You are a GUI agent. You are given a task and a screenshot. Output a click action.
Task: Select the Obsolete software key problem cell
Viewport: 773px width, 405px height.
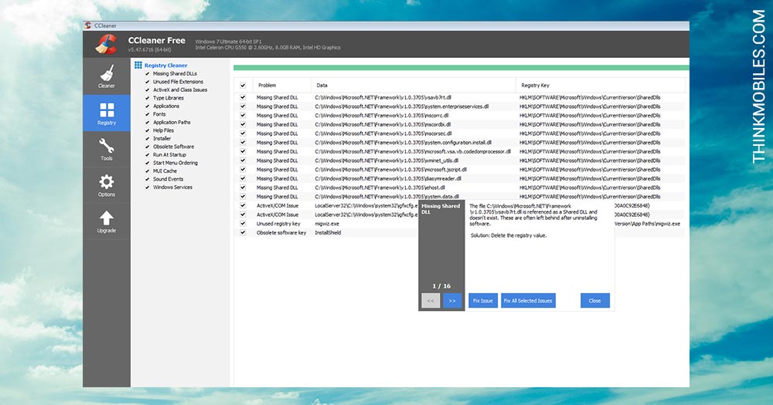pos(281,233)
